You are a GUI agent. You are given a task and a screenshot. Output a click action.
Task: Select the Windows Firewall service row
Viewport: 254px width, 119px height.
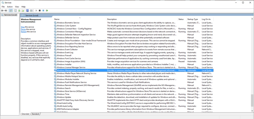133,56
